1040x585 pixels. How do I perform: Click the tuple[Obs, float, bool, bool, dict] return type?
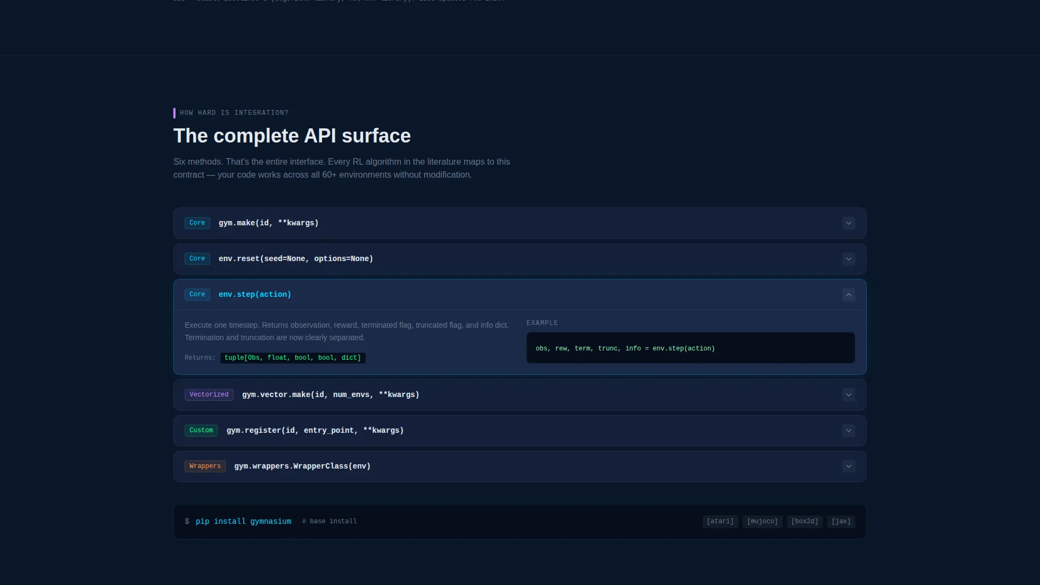tap(293, 358)
